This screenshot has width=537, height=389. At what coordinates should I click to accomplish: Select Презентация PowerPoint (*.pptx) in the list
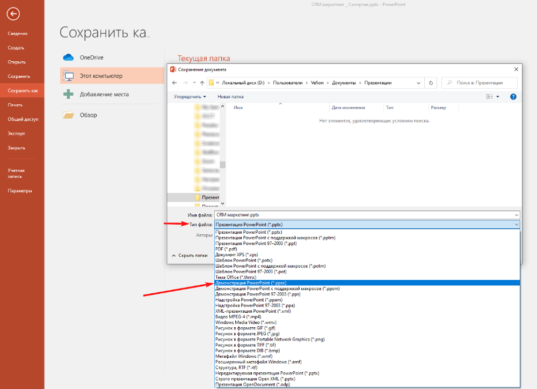pos(367,232)
